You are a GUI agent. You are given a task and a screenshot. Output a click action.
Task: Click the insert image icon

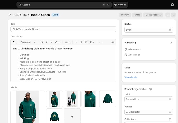pyautogui.click(x=81, y=42)
